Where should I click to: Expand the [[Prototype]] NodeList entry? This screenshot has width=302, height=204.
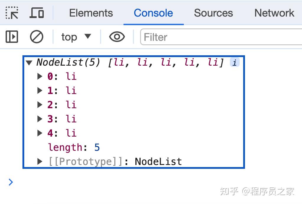pyautogui.click(x=40, y=161)
